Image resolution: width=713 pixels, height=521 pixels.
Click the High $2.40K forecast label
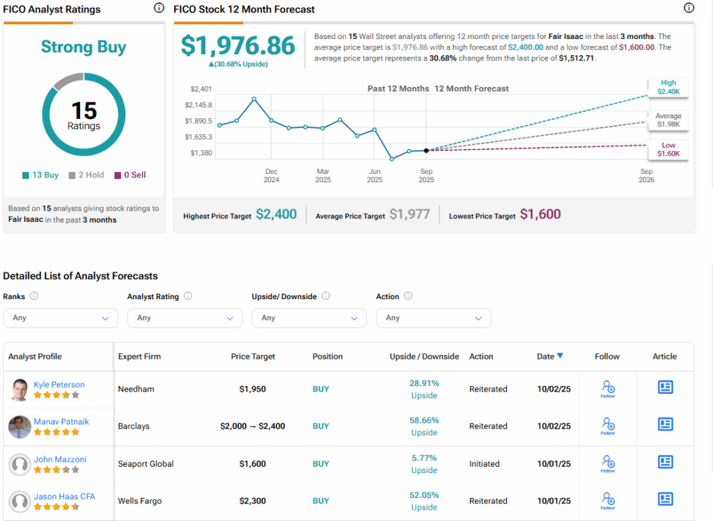click(x=668, y=86)
